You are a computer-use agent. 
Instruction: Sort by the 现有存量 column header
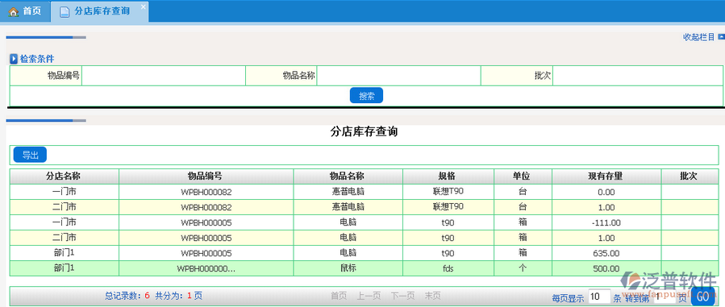[606, 176]
